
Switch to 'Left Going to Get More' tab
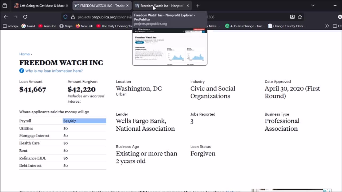click(41, 6)
